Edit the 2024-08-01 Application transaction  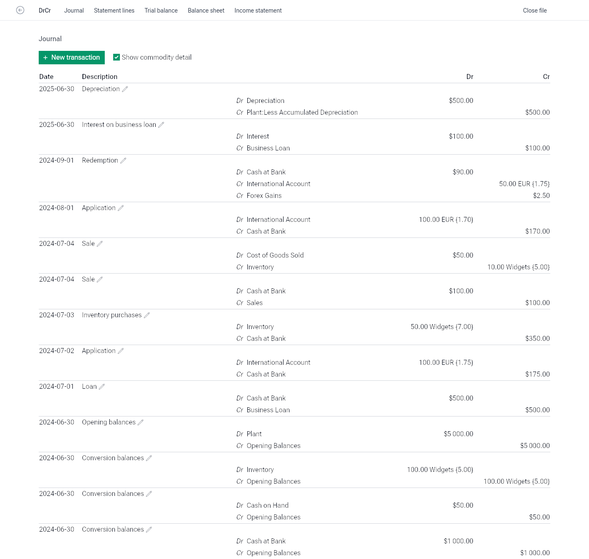pos(121,208)
